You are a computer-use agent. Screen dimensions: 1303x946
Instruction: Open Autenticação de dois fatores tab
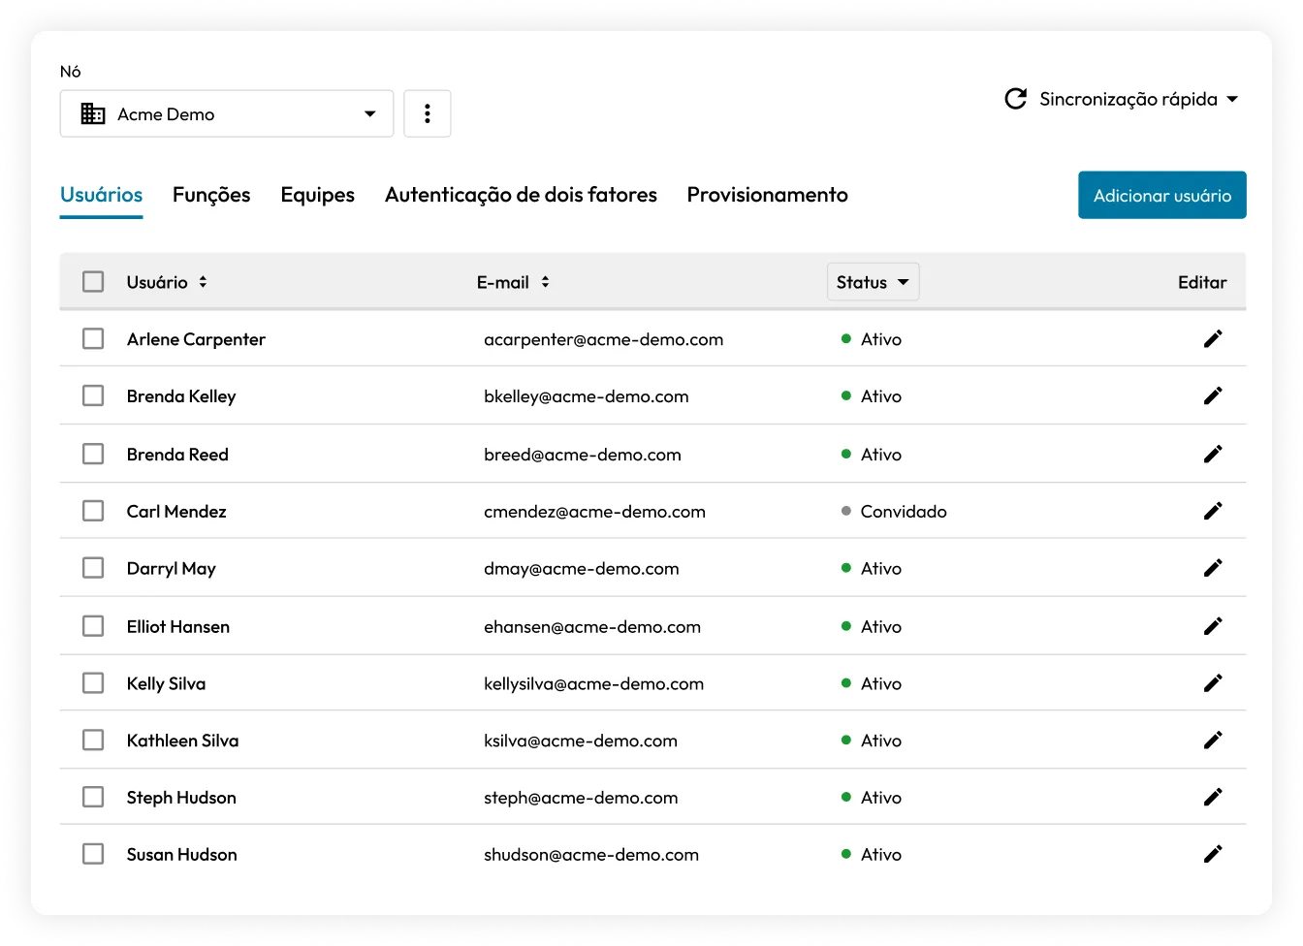[521, 195]
